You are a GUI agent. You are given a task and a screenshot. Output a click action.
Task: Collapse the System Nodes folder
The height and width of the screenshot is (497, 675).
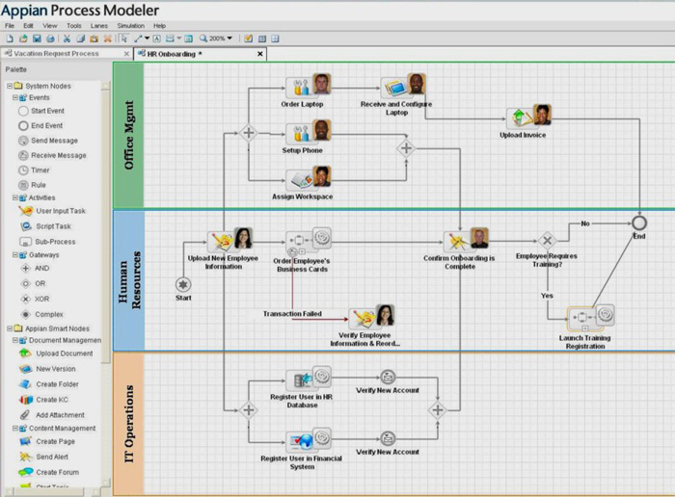click(x=10, y=86)
